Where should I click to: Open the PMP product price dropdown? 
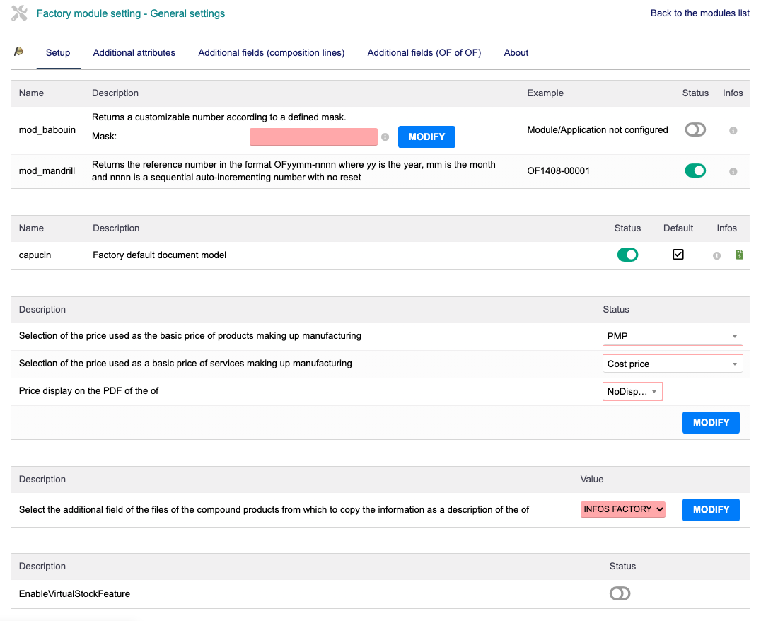pyautogui.click(x=672, y=337)
